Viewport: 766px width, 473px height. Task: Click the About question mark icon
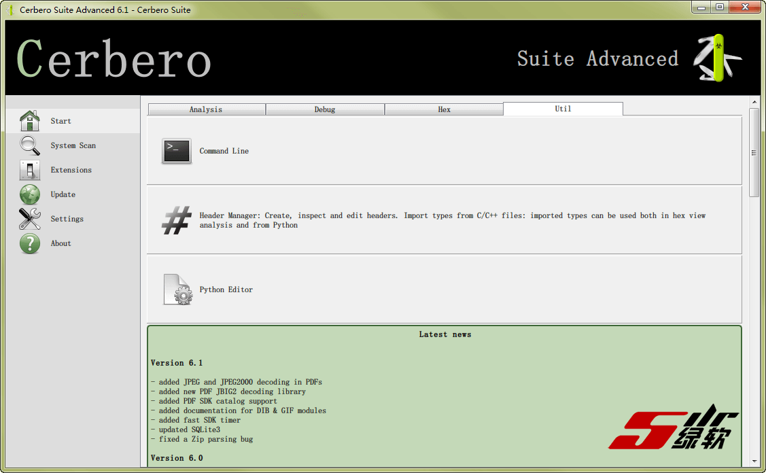click(30, 243)
